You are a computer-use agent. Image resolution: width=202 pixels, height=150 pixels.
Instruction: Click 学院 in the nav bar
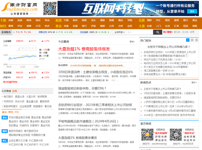point(130,20)
